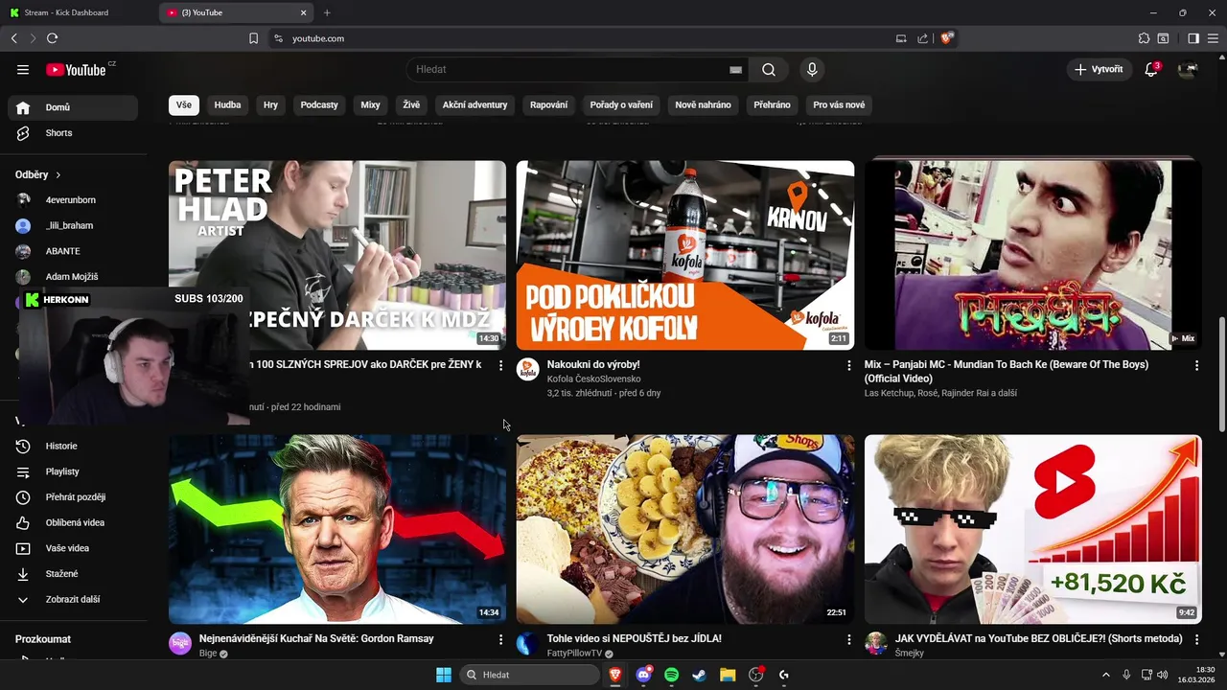This screenshot has width=1227, height=690.
Task: Open Playlisty in sidebar
Action: [x=73, y=471]
